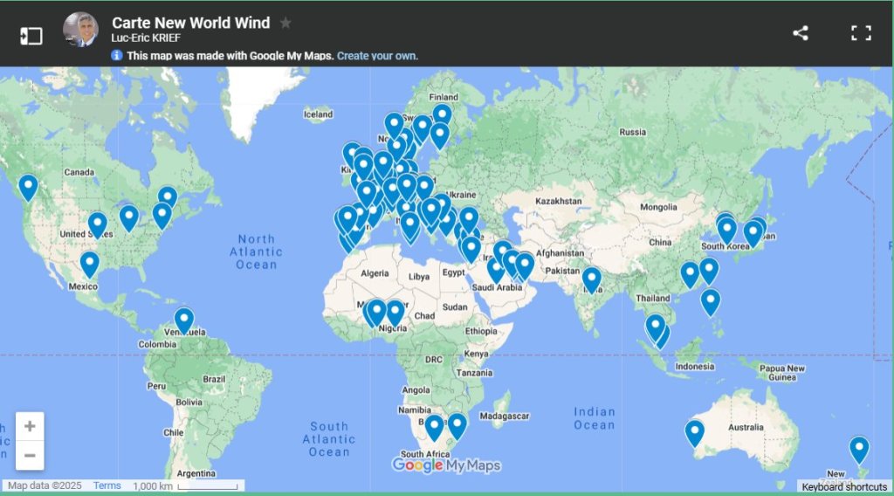The image size is (894, 496).
Task: Open the map in fullscreen view
Action: click(861, 33)
